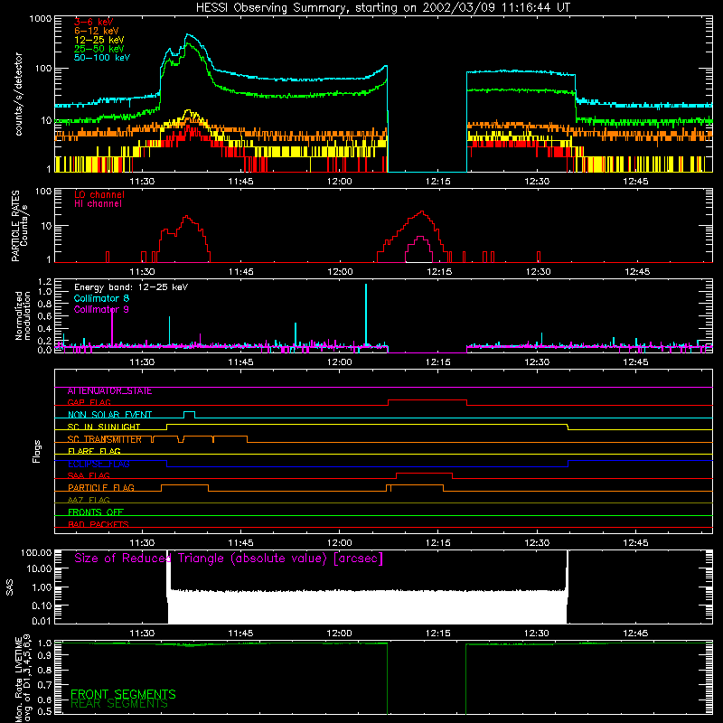Click the Size of Reduced Triangle label
Screen dimensions: 723x723
[x=229, y=559]
